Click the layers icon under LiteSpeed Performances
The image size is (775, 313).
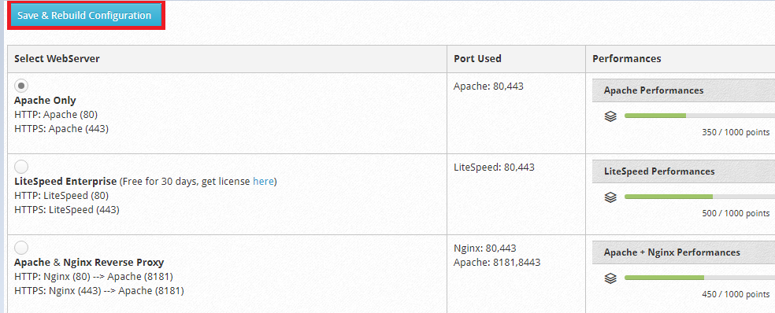[x=610, y=197]
